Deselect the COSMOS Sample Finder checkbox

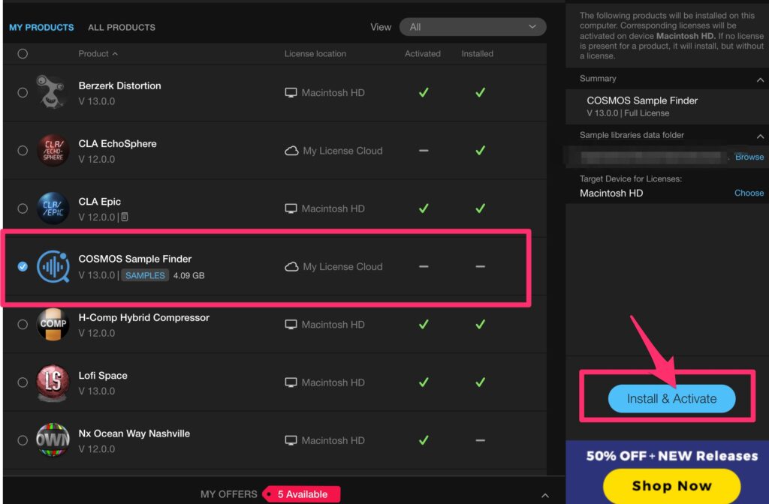click(23, 266)
